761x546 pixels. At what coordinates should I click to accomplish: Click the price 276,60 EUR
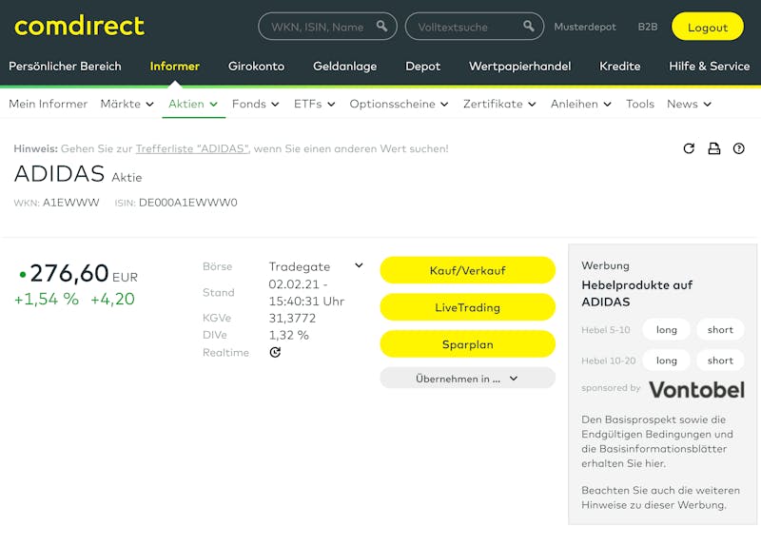tap(84, 273)
